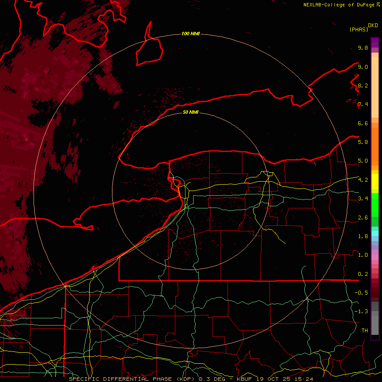382x382 pixels.
Task: Select the 0.2 scale value
Action: tap(363, 274)
